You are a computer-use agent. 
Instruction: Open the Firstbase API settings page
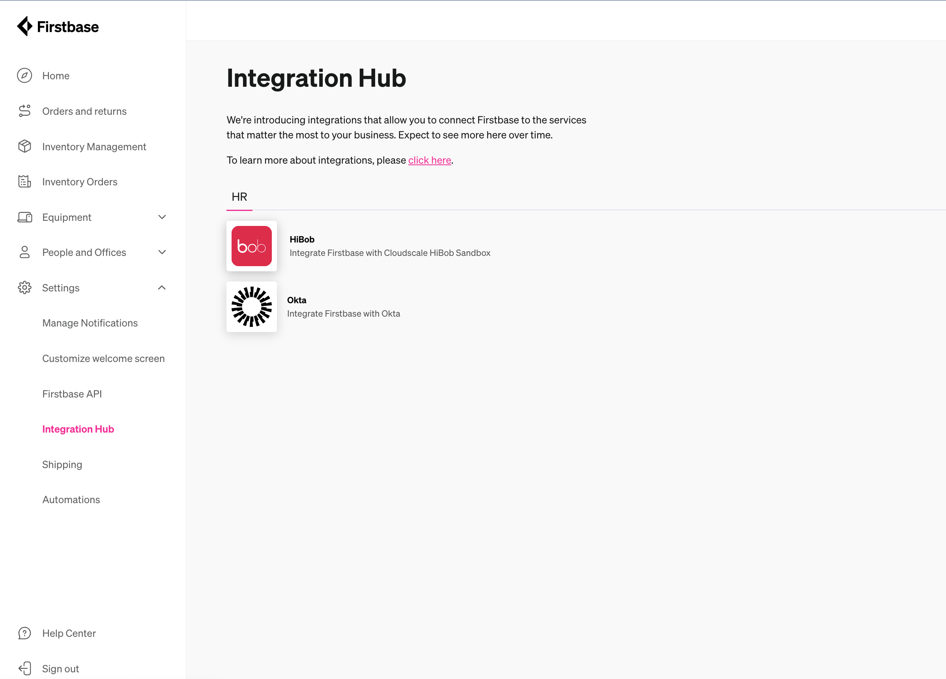(x=72, y=394)
